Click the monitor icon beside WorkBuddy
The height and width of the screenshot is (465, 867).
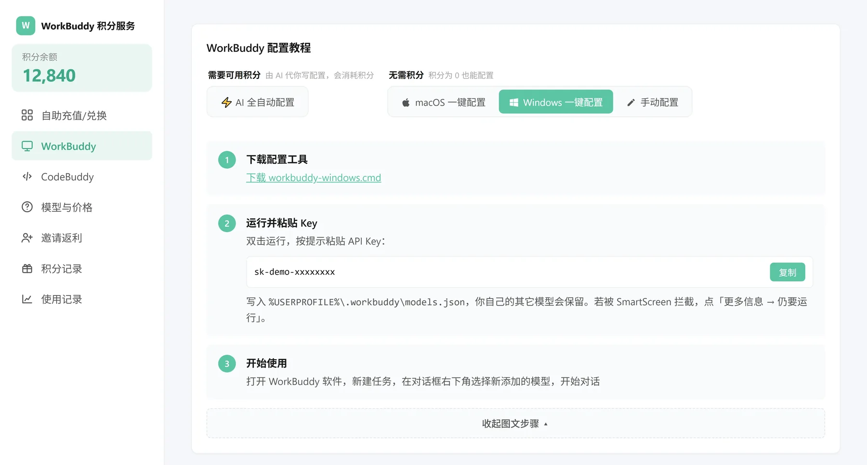(27, 146)
